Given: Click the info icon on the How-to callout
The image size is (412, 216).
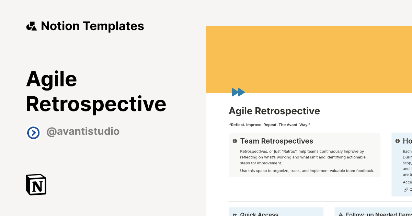Looking at the screenshot, I should click(x=397, y=141).
